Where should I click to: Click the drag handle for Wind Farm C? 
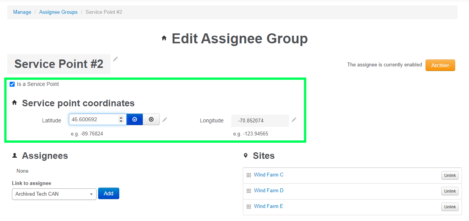click(x=249, y=175)
